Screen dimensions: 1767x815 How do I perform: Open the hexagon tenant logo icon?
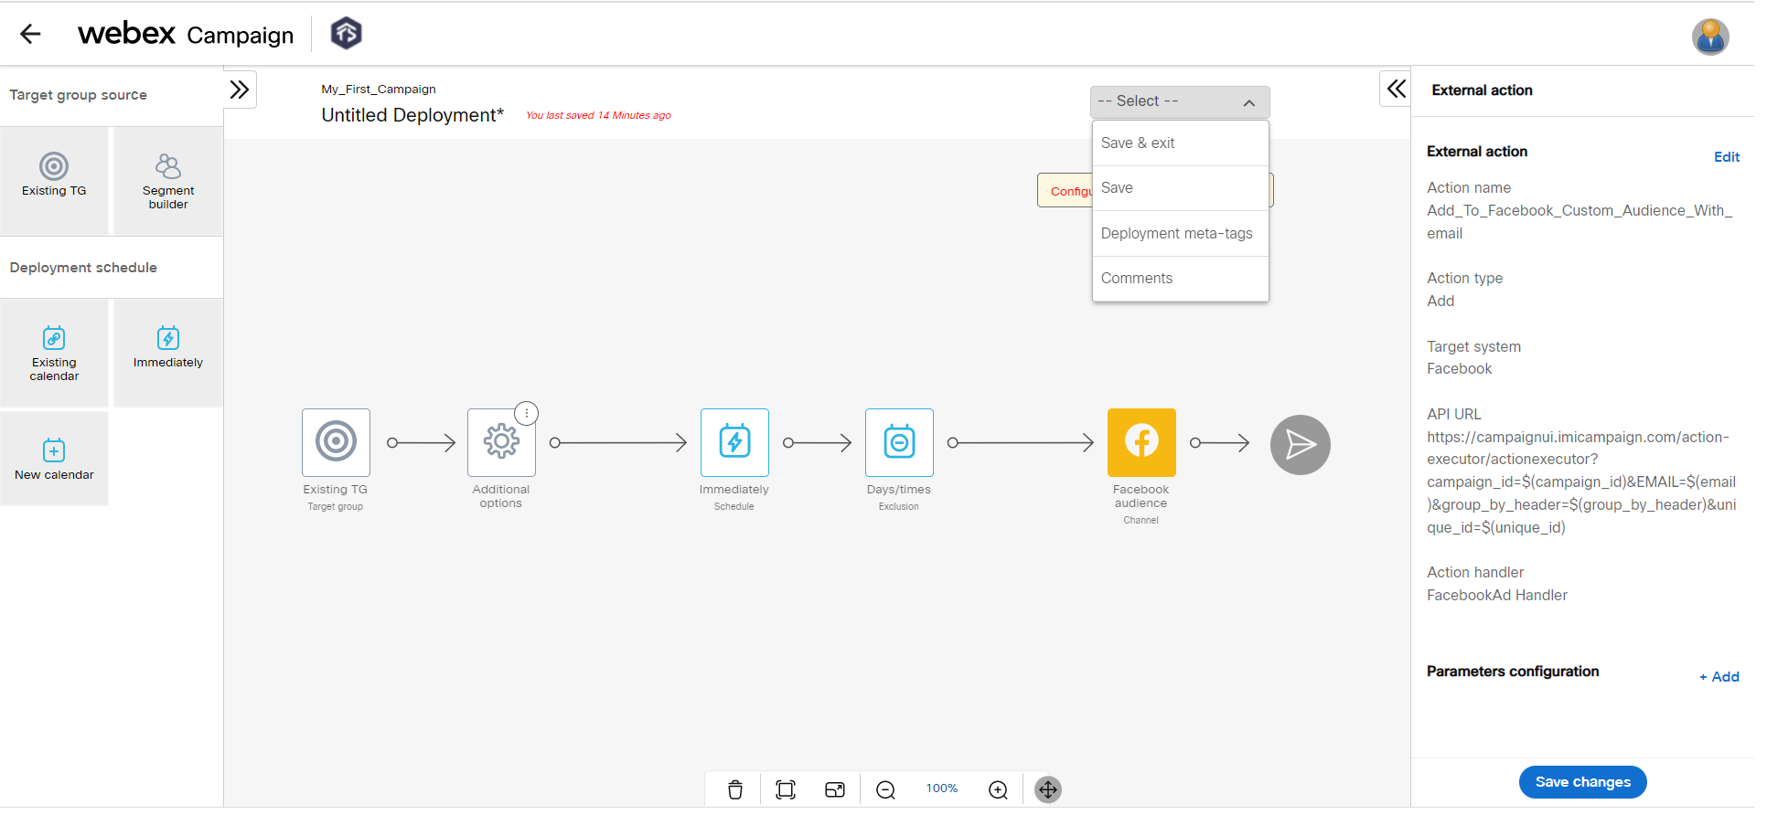[x=346, y=34]
